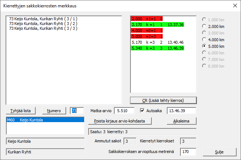The width and height of the screenshot is (241, 160).
Task: Click the CR (Lisää tehty kierros) button
Action: [163, 100]
